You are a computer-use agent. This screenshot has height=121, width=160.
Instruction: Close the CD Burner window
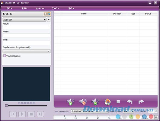click(x=155, y=3)
